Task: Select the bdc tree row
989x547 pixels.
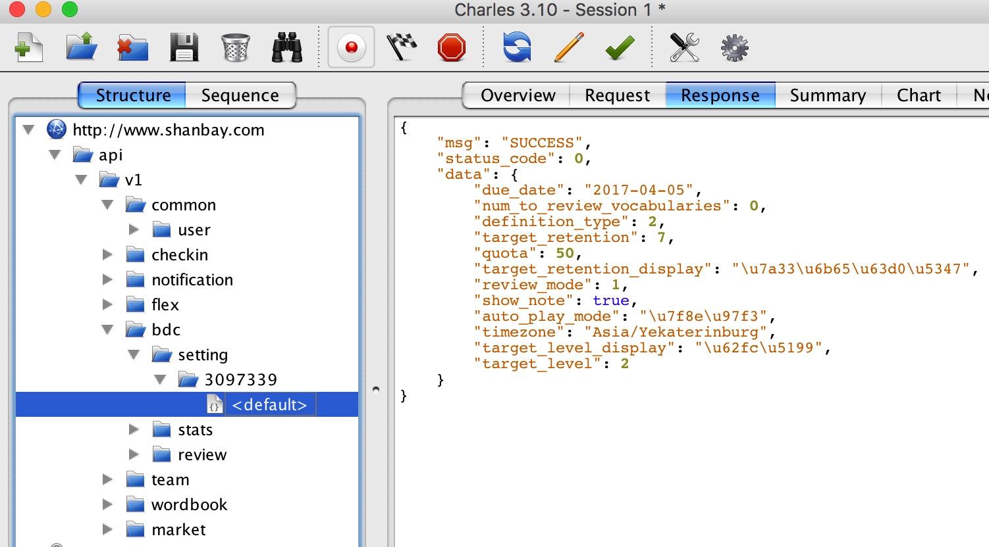Action: [x=187, y=329]
